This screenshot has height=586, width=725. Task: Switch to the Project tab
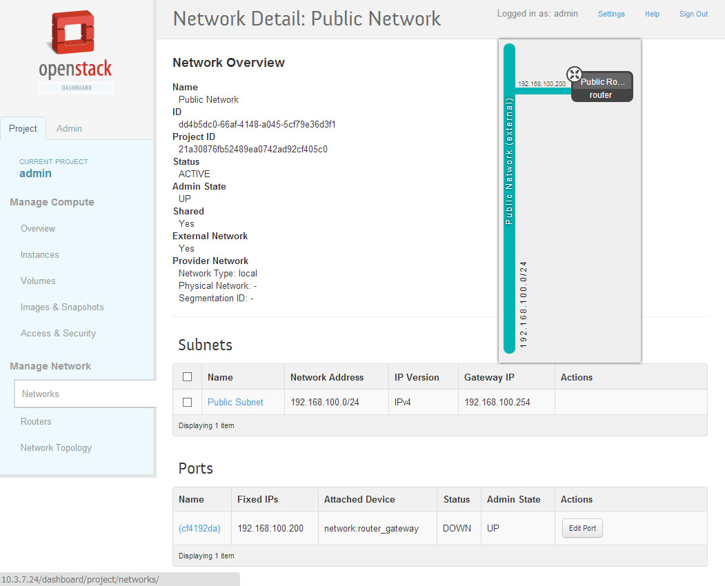point(23,128)
